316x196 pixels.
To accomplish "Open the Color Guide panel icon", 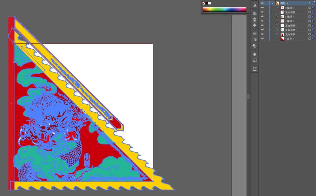I will coord(255,5).
